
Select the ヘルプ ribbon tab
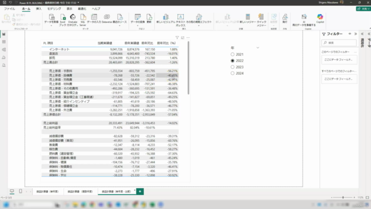click(96, 9)
